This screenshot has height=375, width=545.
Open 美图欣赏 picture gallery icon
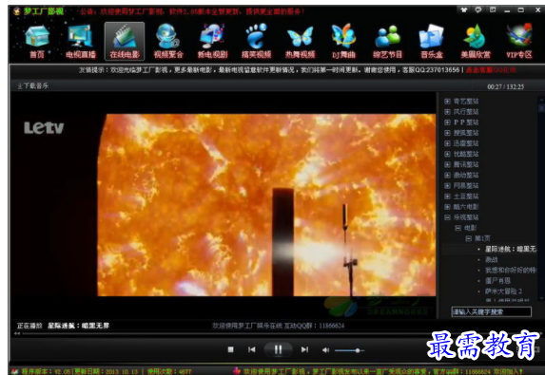(476, 41)
